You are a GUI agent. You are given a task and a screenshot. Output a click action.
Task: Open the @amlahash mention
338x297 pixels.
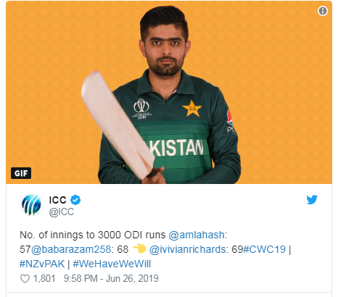pos(197,235)
